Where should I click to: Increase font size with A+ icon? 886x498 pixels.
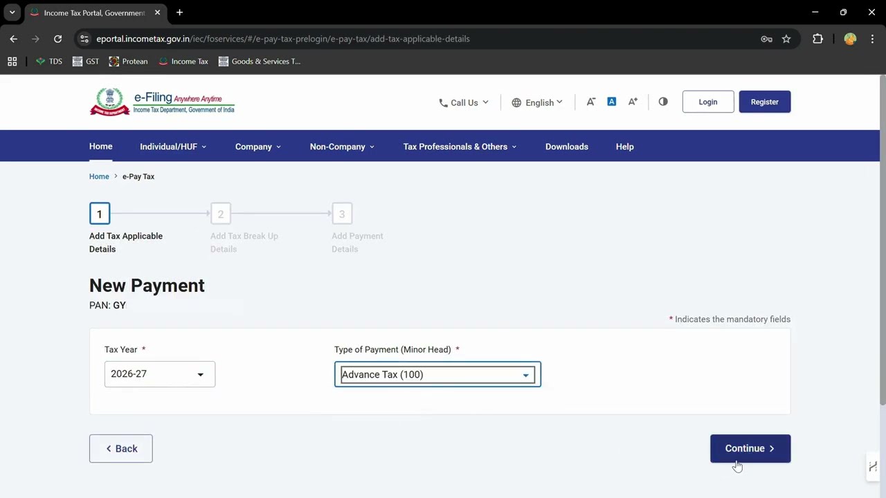633,102
